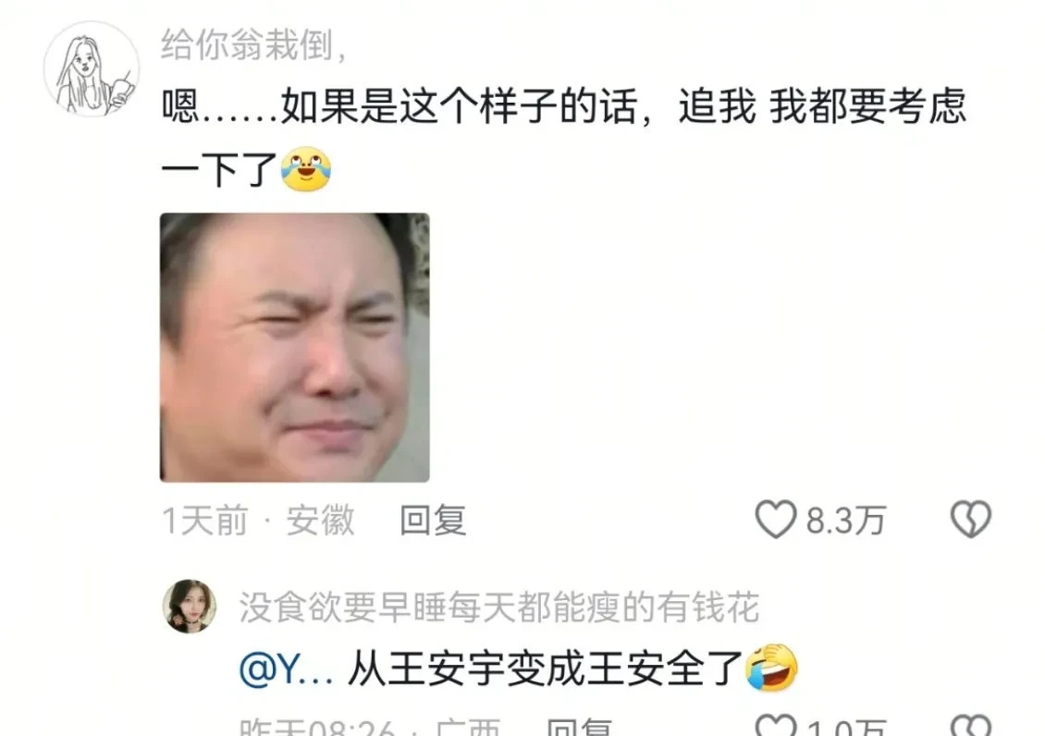Image resolution: width=1045 pixels, height=736 pixels.
Task: Like the comment with 8.3万 likes
Action: pyautogui.click(x=775, y=519)
